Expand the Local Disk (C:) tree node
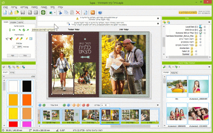This screenshot has height=133, width=213. point(204,27)
